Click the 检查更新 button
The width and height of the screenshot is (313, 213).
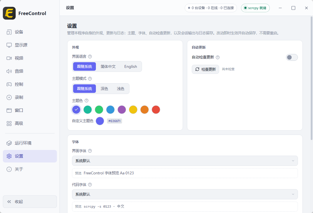[x=205, y=69]
